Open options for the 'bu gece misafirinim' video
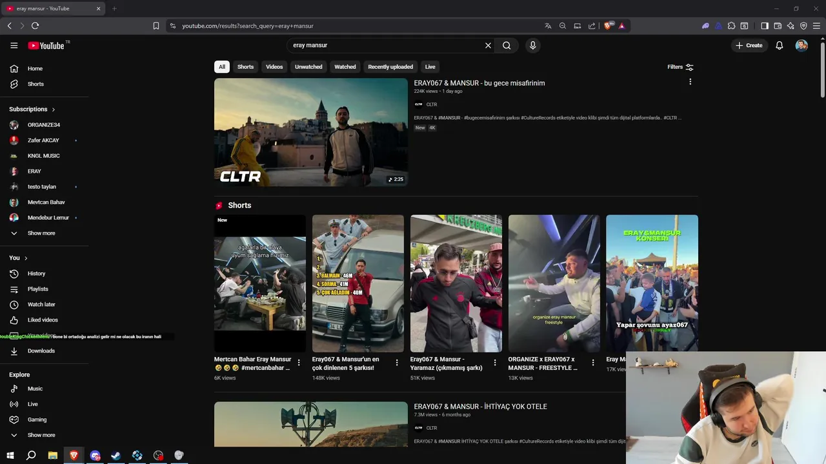826x464 pixels. click(690, 82)
